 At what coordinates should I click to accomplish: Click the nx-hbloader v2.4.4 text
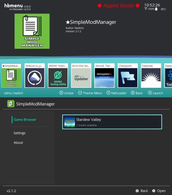click(20, 9)
